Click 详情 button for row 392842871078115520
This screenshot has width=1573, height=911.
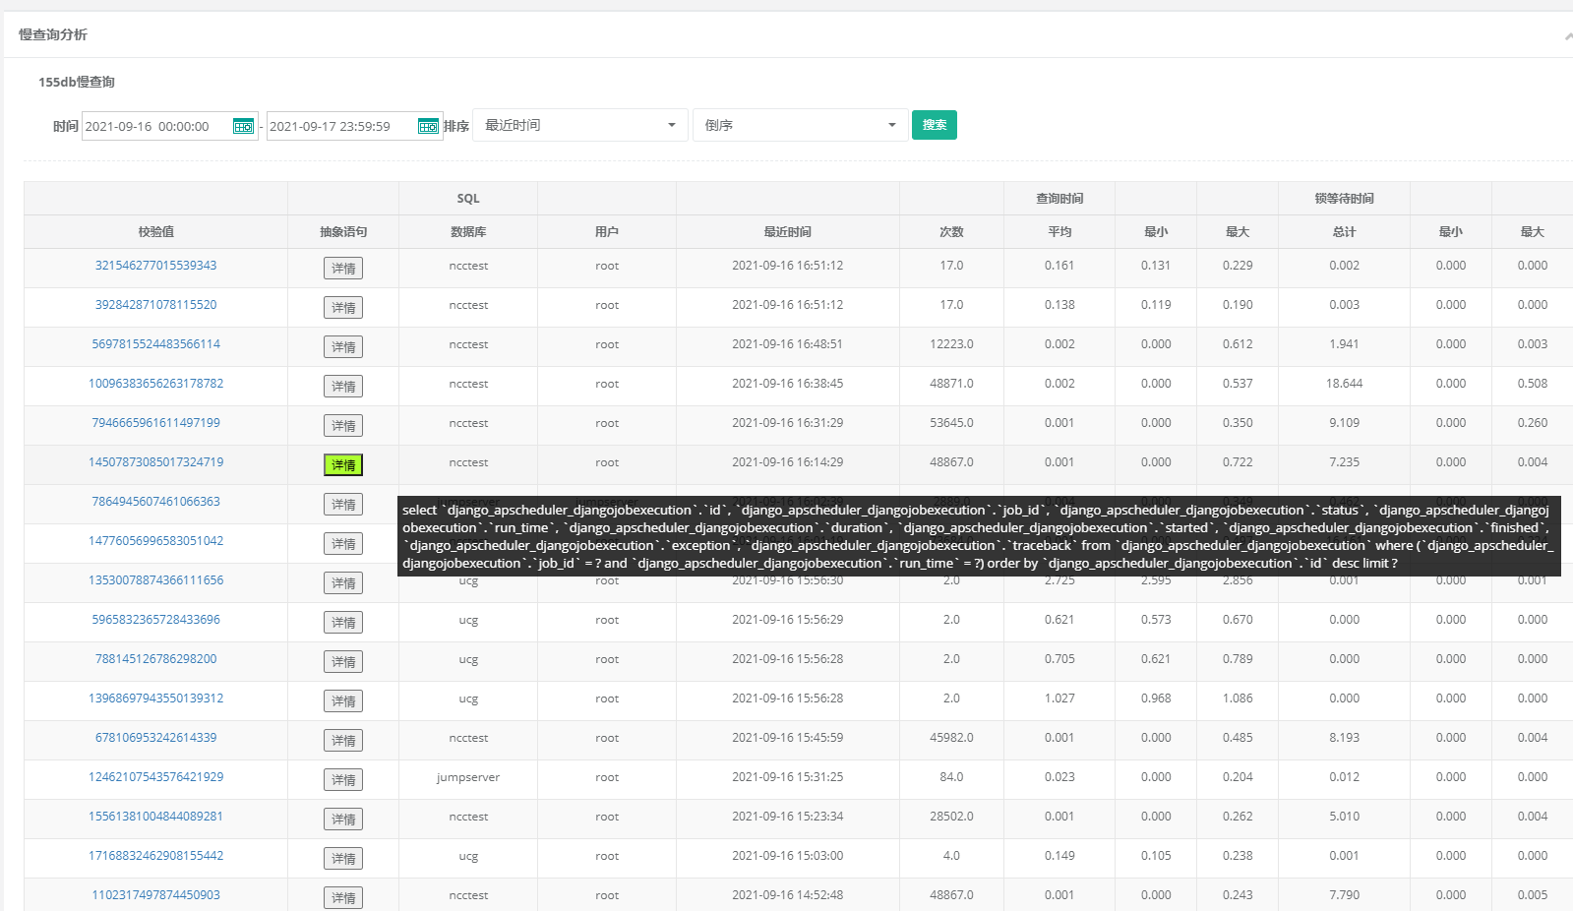(343, 308)
